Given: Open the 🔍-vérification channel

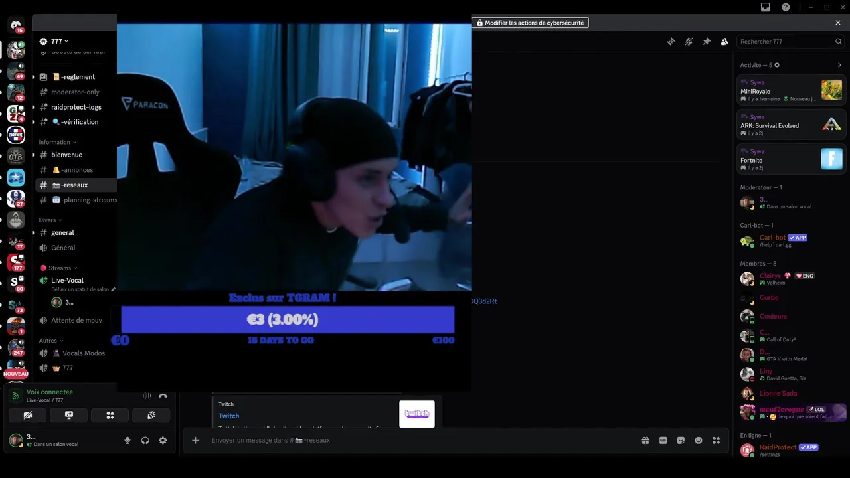Looking at the screenshot, I should click(76, 122).
